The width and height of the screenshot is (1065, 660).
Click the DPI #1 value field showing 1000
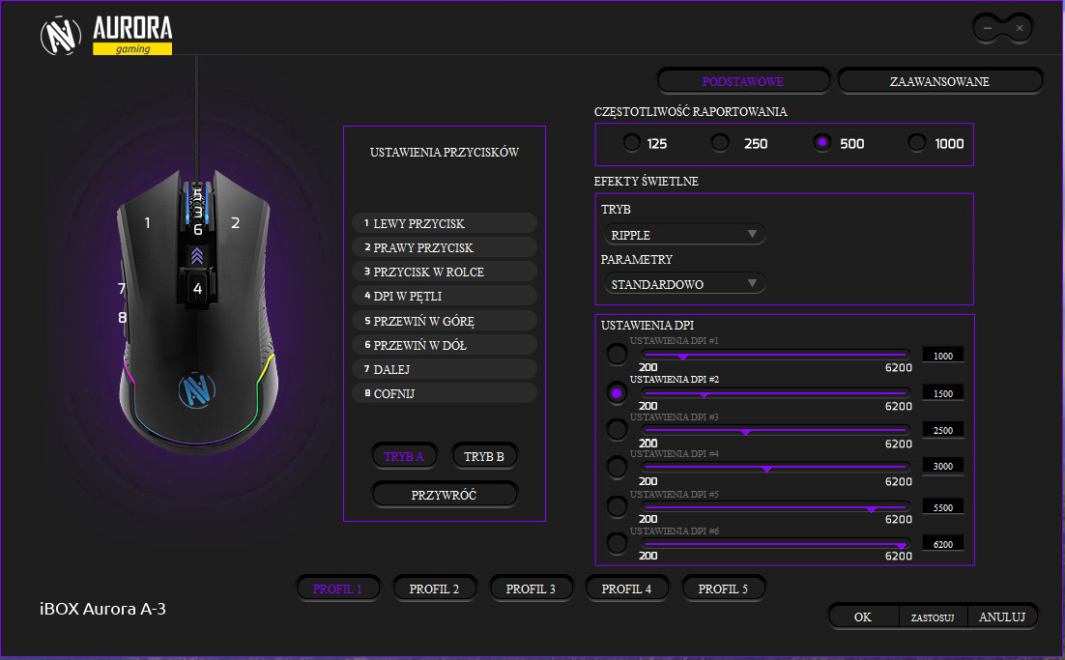(942, 356)
